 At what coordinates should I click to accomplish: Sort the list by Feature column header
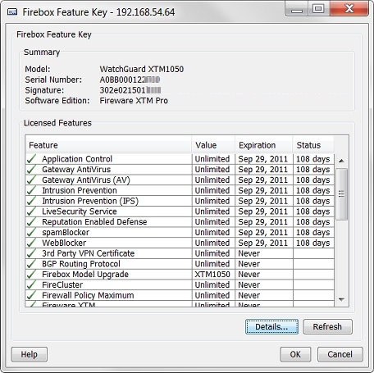108,145
